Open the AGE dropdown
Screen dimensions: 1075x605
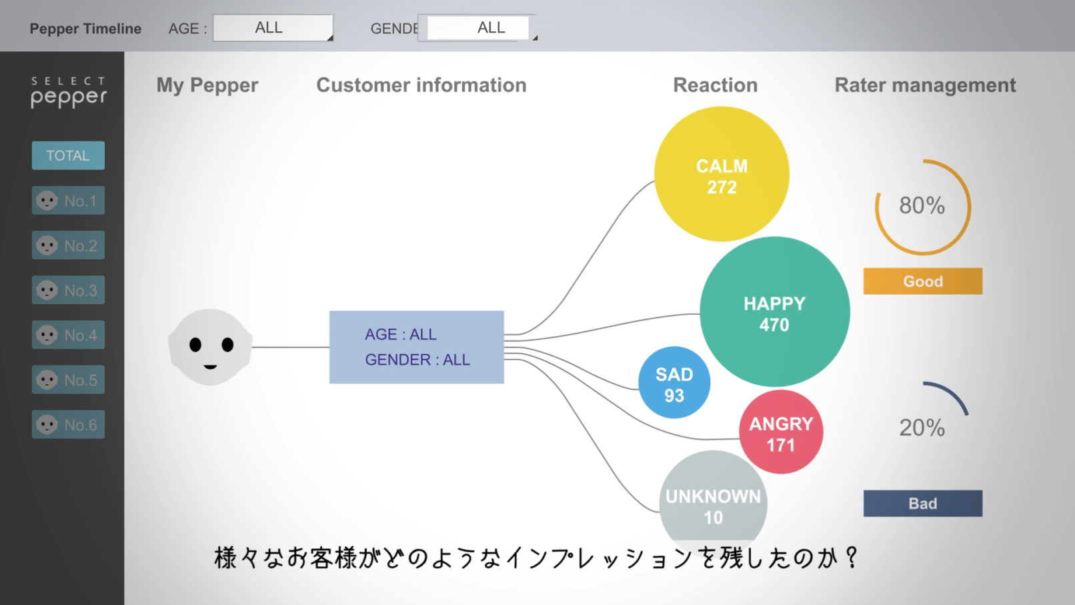click(x=272, y=28)
